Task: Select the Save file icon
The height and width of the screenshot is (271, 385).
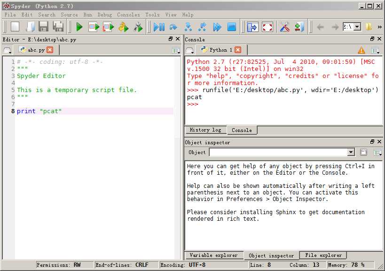Action: [44, 27]
